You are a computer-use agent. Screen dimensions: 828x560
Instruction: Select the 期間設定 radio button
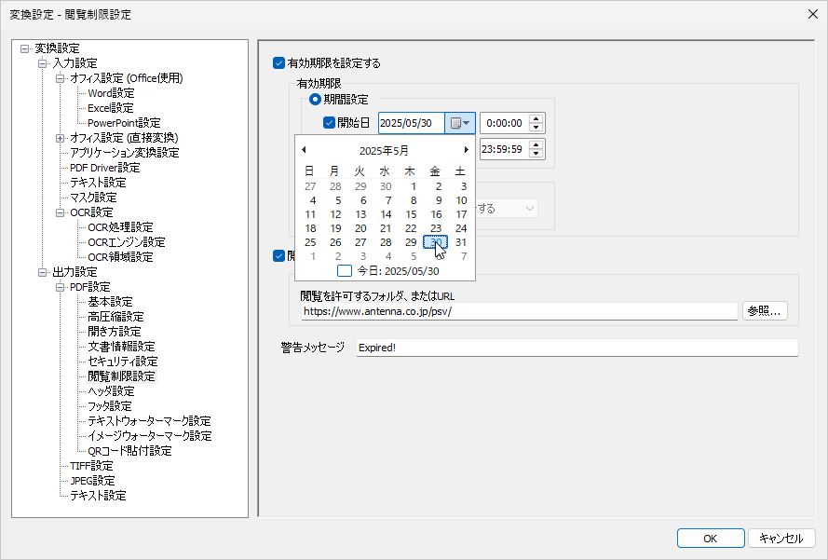(x=316, y=99)
